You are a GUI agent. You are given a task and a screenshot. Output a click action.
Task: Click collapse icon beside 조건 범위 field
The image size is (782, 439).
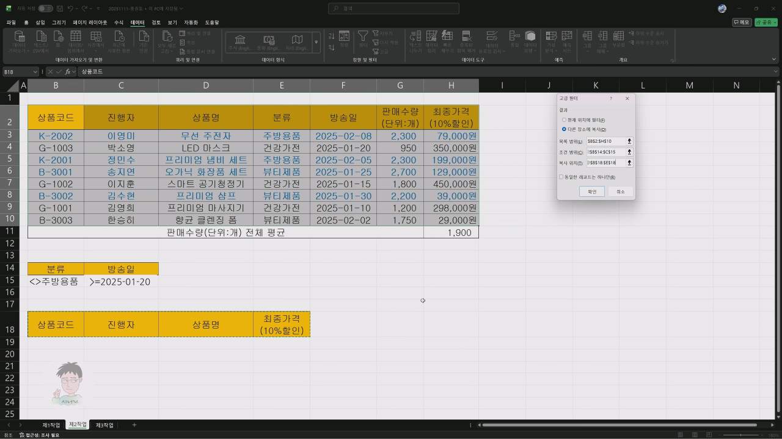pyautogui.click(x=629, y=152)
